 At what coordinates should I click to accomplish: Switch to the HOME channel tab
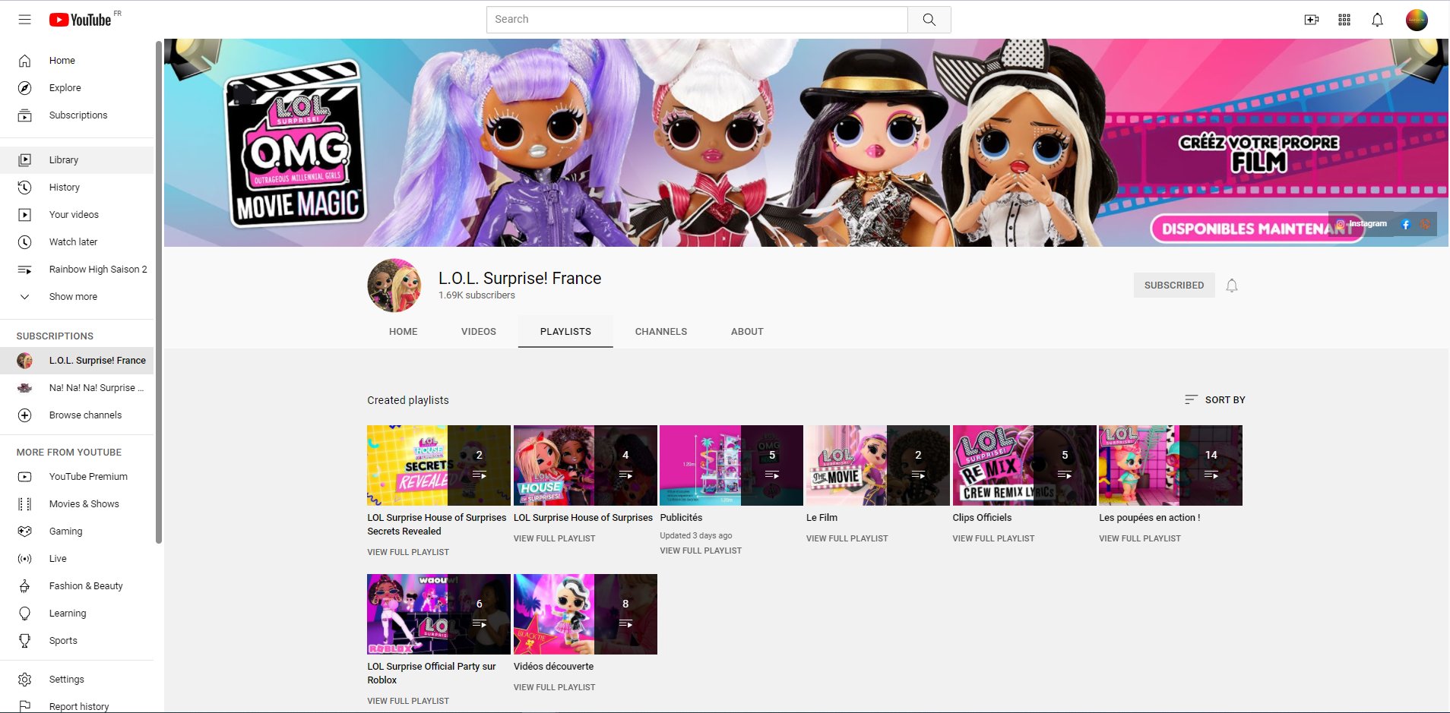click(403, 332)
